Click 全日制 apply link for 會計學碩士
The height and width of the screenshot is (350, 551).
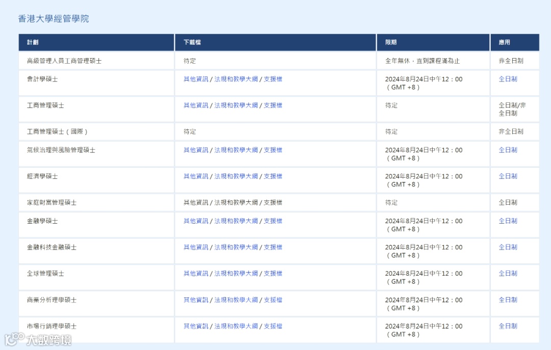click(508, 79)
